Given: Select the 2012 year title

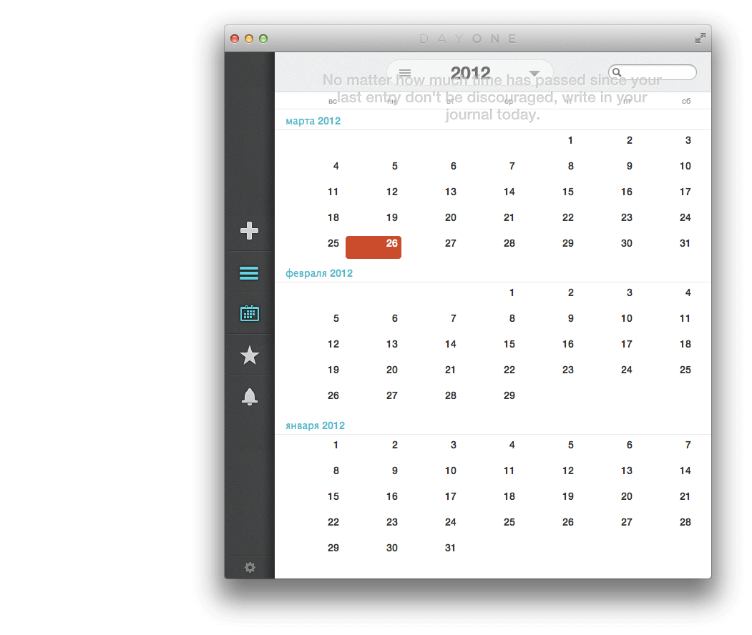Looking at the screenshot, I should coord(471,73).
